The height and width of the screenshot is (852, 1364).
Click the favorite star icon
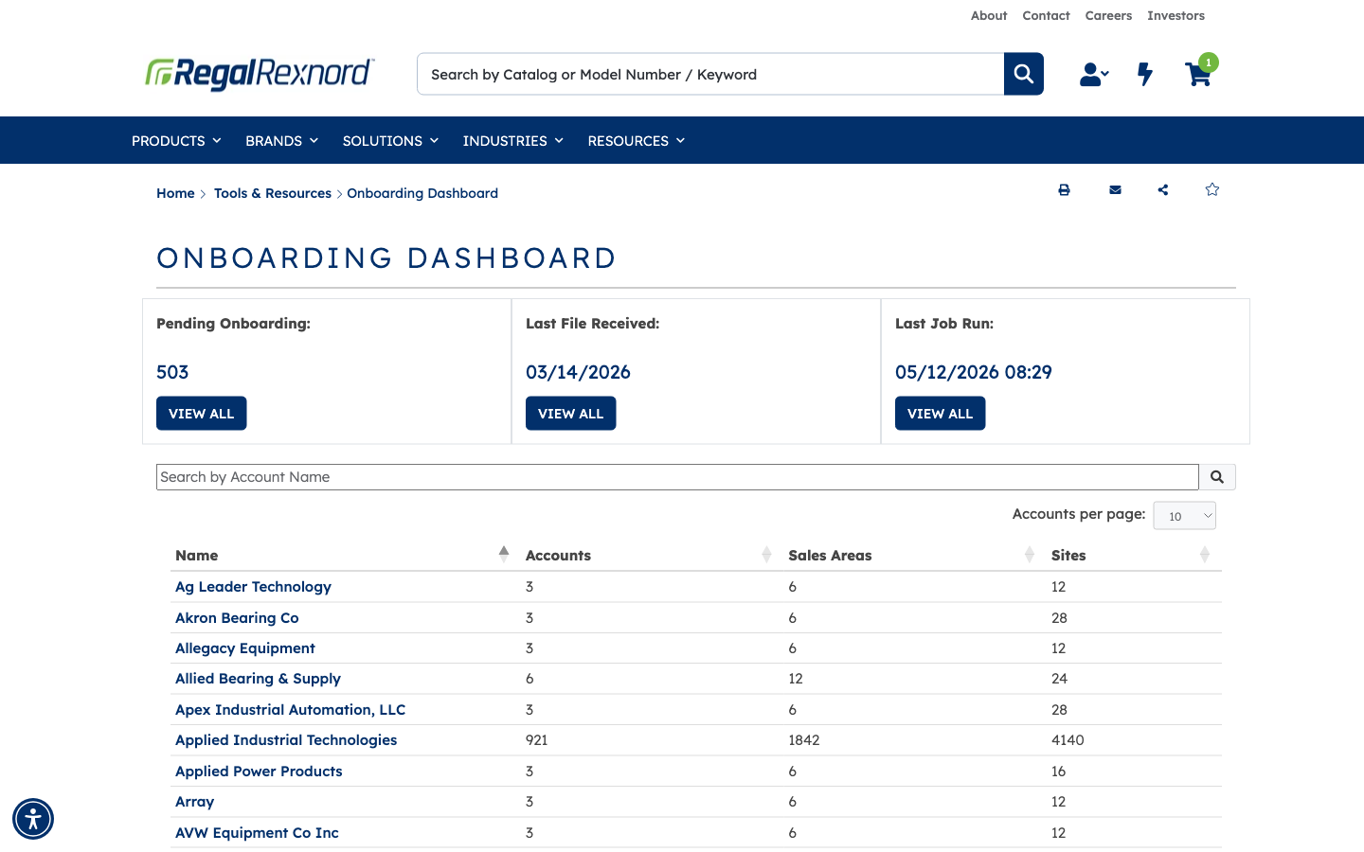coord(1211,189)
